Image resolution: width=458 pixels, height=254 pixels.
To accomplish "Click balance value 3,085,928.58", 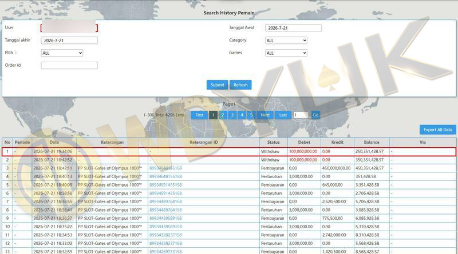I will (367, 210).
